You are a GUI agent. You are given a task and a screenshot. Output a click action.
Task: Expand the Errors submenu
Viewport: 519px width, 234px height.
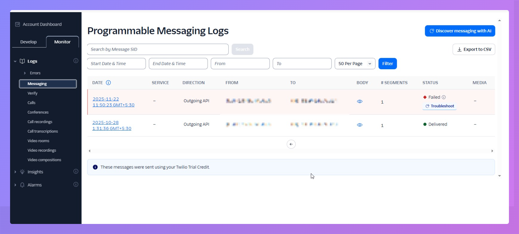[25, 73]
